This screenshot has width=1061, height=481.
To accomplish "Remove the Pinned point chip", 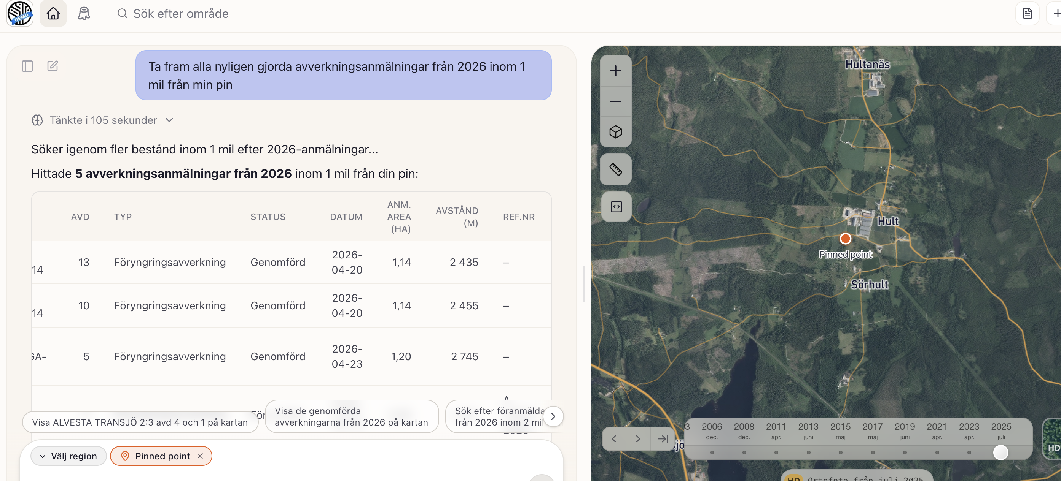I will pos(200,456).
